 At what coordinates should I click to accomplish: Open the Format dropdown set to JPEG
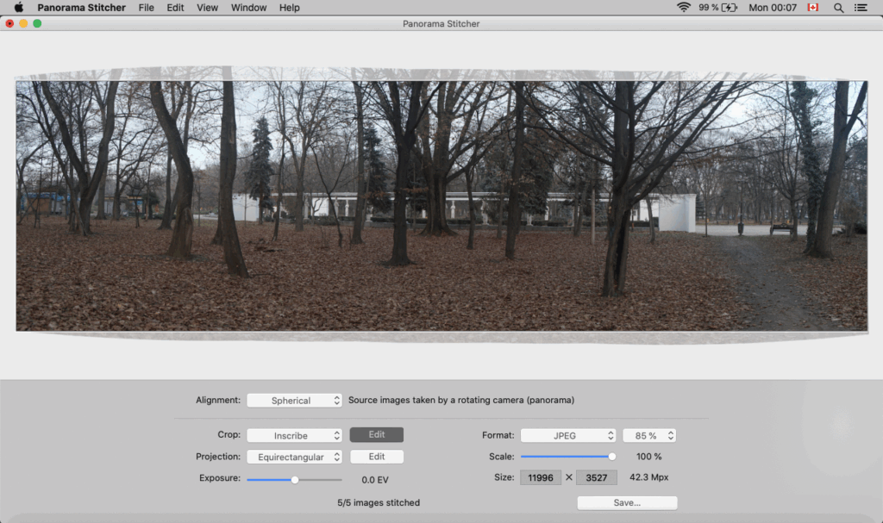(568, 435)
